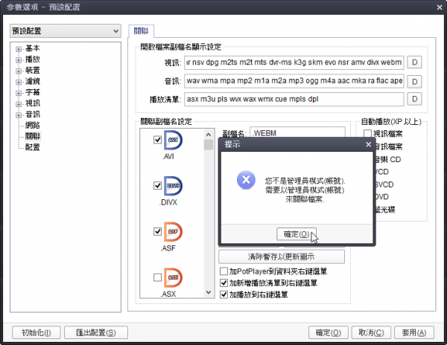Click the extension list scroll-up arrow
The width and height of the screenshot is (447, 345).
tap(209, 135)
